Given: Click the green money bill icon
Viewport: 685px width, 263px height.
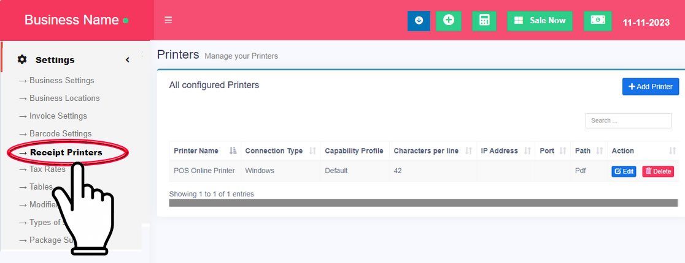Looking at the screenshot, I should pos(597,21).
